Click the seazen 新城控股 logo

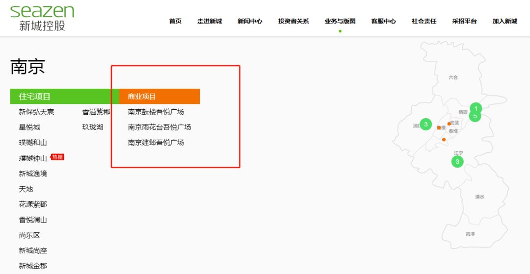pyautogui.click(x=42, y=18)
